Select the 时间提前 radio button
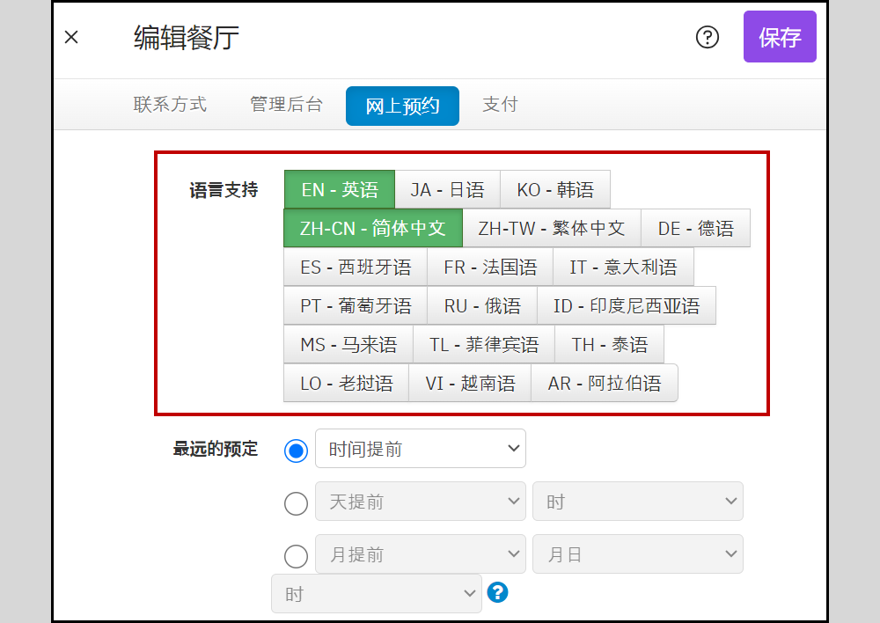Viewport: 880px width, 623px height. tap(296, 451)
